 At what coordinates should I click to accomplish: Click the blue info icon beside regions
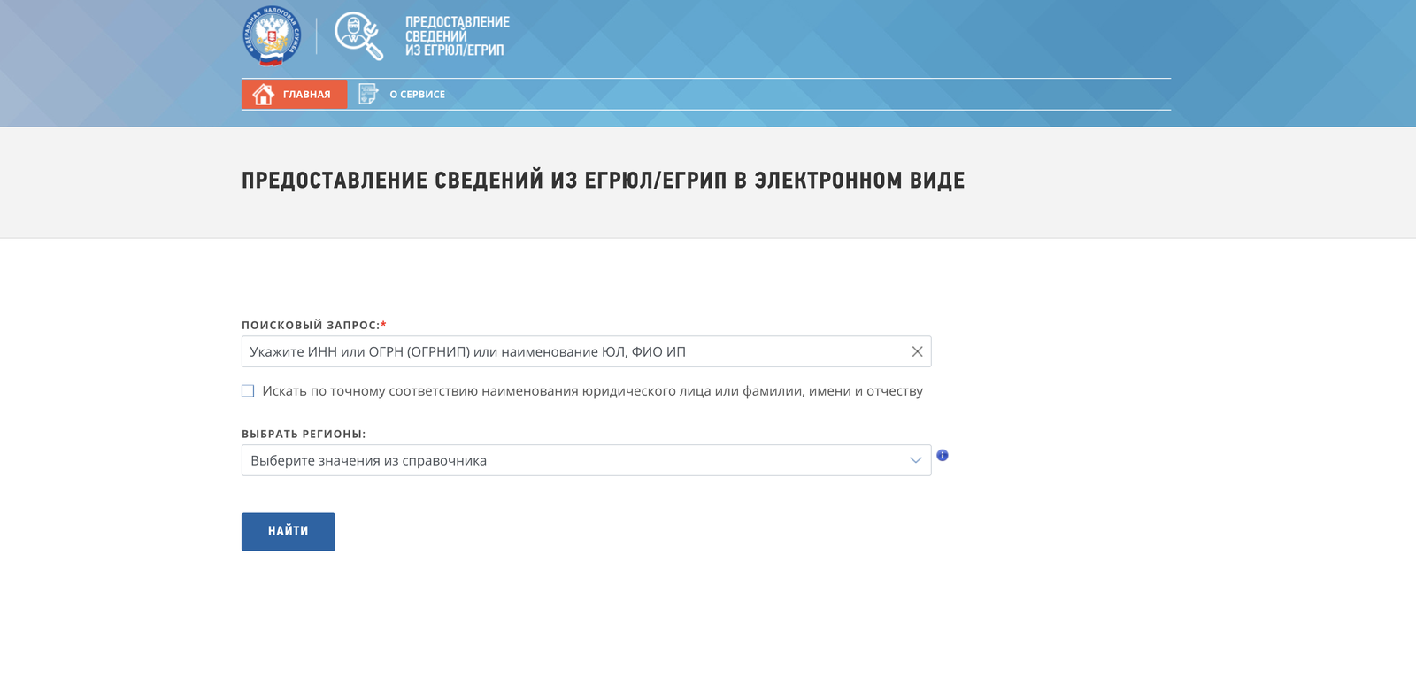[943, 455]
